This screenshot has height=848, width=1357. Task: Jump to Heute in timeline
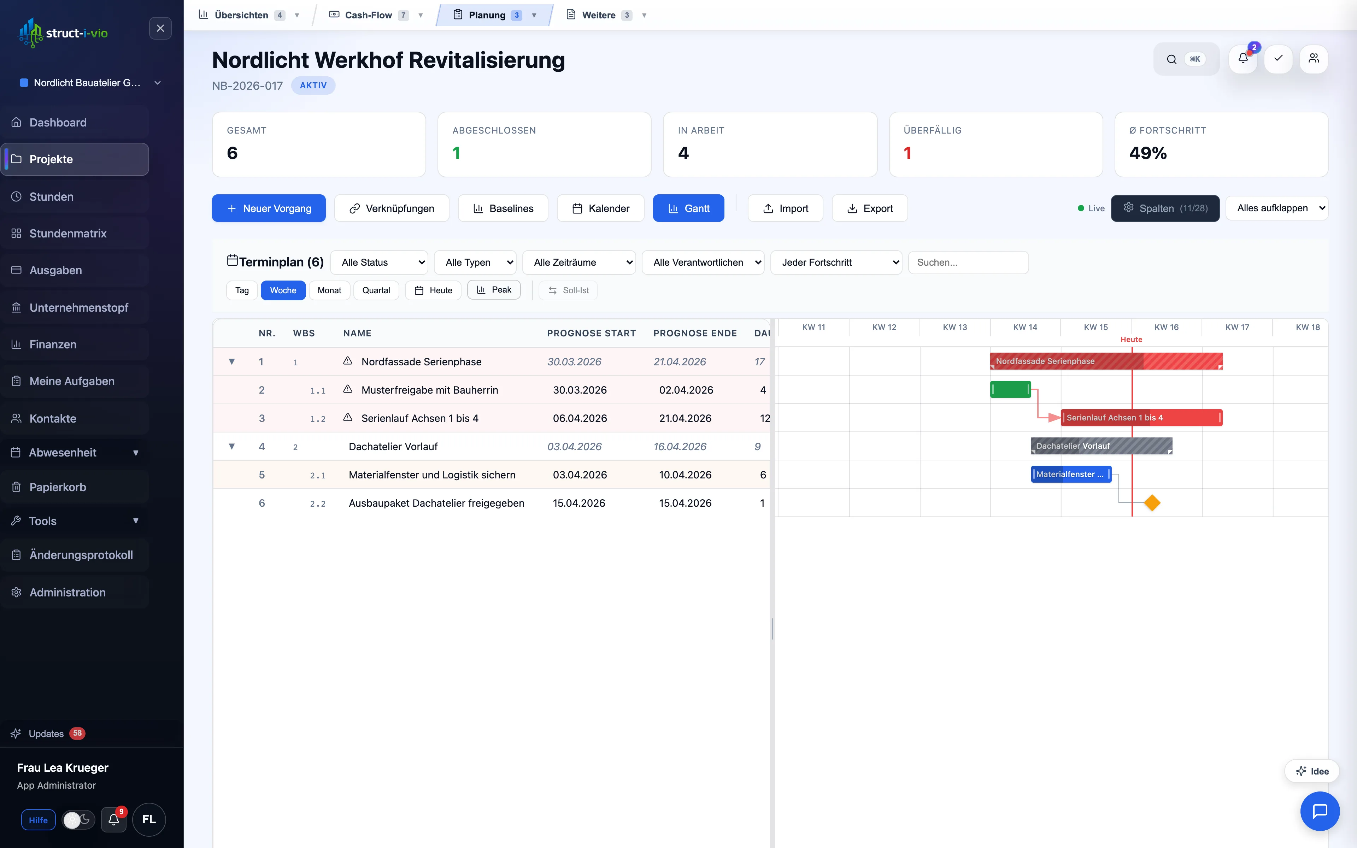coord(433,290)
